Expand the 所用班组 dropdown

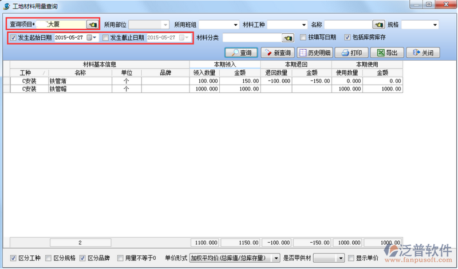click(x=235, y=25)
